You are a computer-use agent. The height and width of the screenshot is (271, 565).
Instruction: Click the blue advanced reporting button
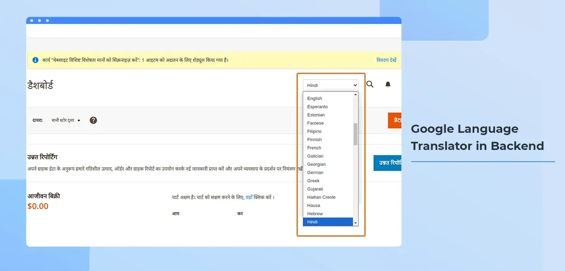point(387,163)
